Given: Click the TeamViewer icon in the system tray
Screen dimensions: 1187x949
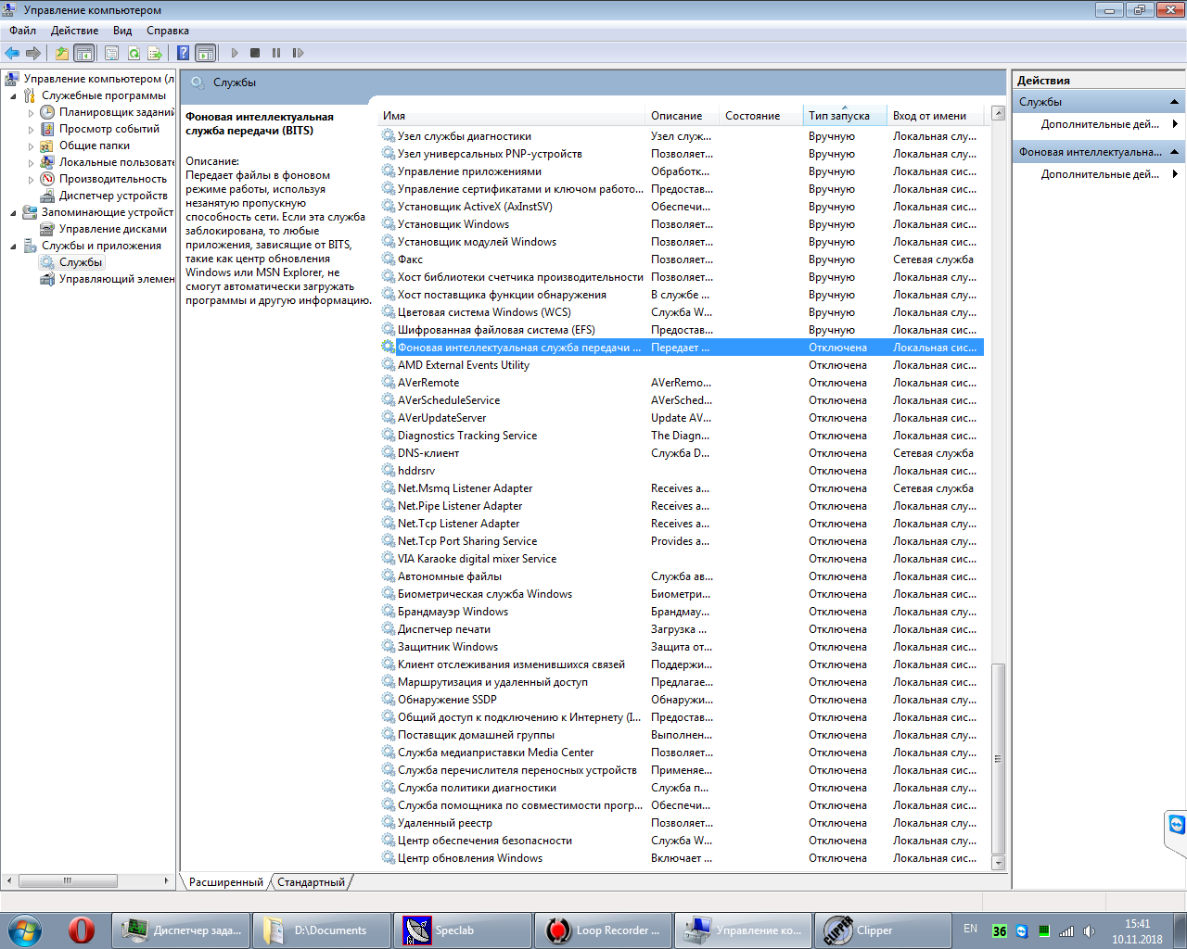Looking at the screenshot, I should (x=1022, y=931).
